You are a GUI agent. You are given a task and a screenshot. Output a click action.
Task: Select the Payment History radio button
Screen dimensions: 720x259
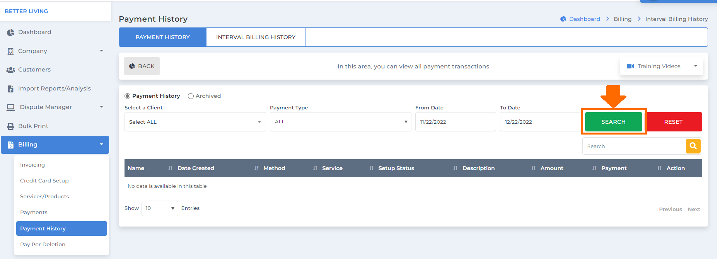(x=127, y=96)
